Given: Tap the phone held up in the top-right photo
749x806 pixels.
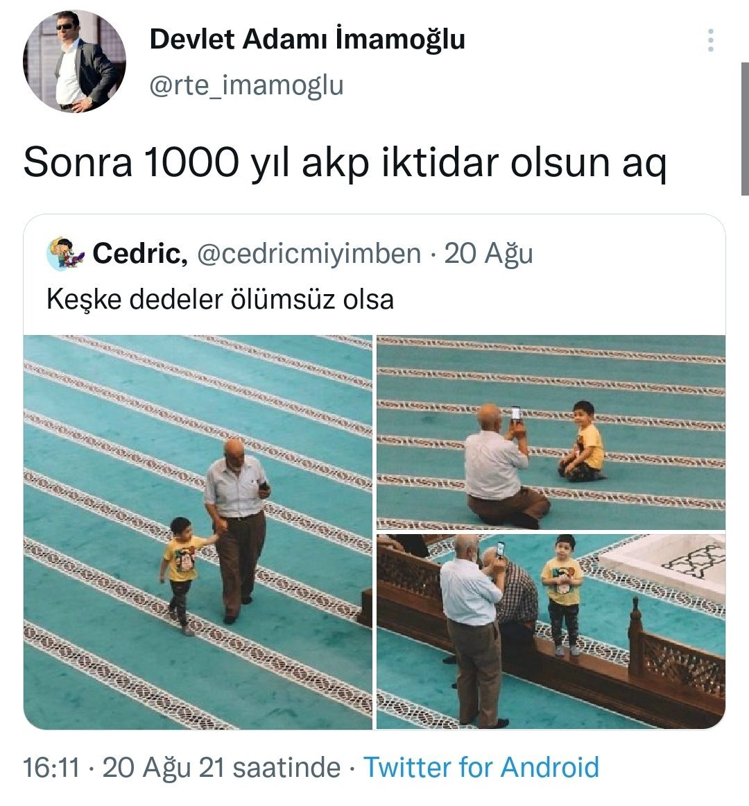Looking at the screenshot, I should coord(516,414).
